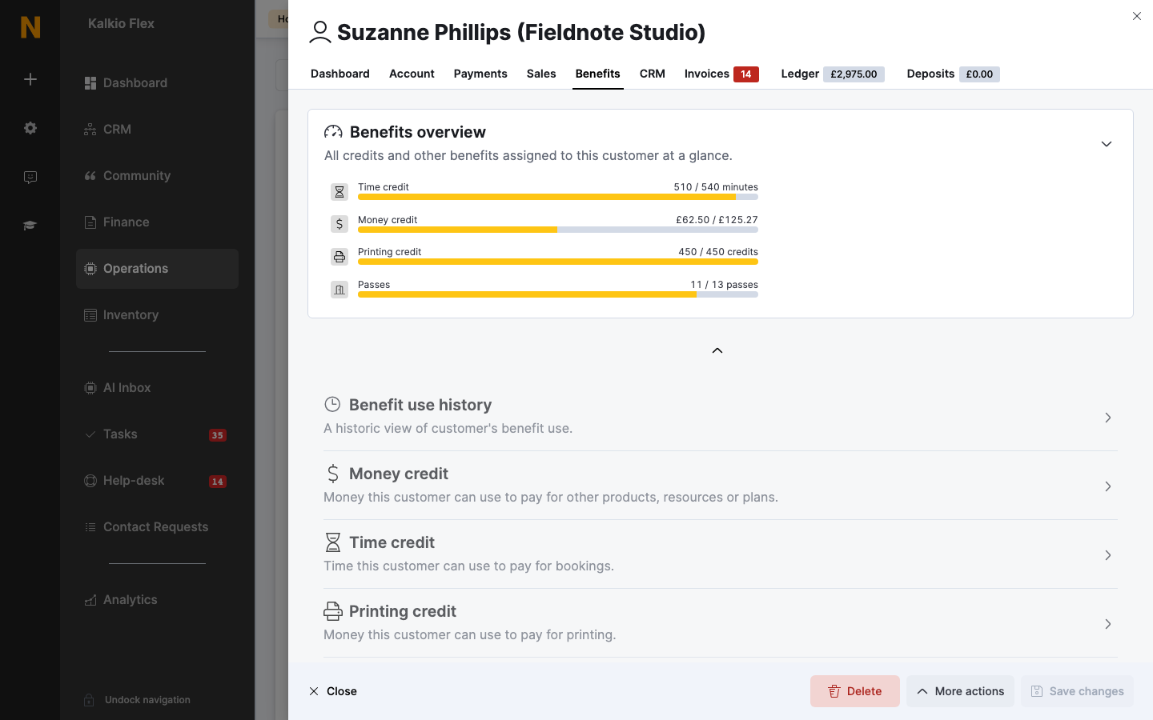Screen dimensions: 1153x720
Task: Select the Ledger tab
Action: pos(833,74)
